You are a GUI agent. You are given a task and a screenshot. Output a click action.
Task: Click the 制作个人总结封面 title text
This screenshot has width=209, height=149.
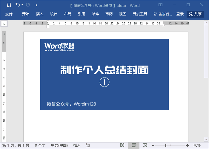point(105,70)
